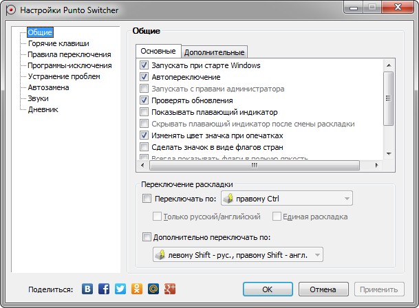Viewport: 419px width, 308px height.
Task: Share via the Twitter bird icon
Action: pyautogui.click(x=120, y=289)
